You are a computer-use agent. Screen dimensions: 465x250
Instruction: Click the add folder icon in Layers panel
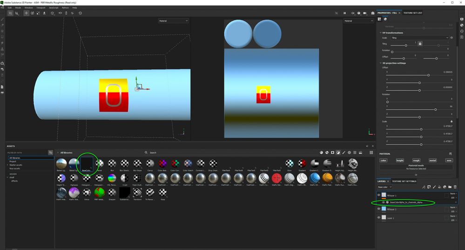[x=450, y=187]
